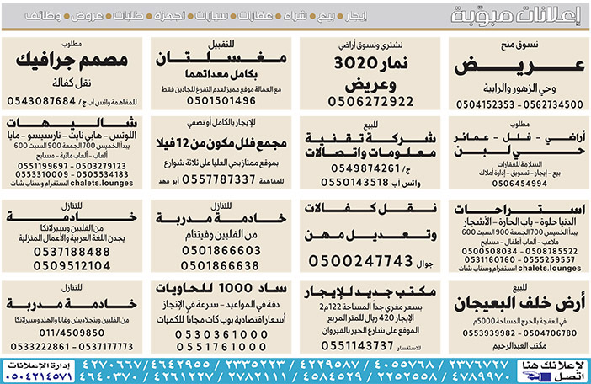Click phone numbers 0504152353 - 0562734500
The image size is (591, 384).
(519, 104)
